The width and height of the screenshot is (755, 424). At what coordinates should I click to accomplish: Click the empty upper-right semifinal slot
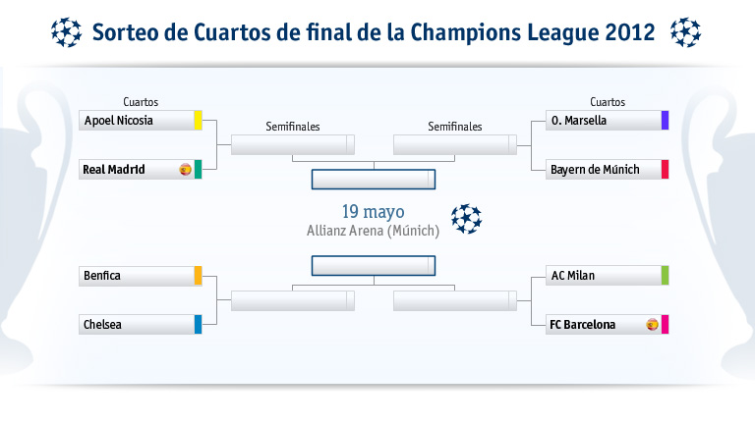click(x=454, y=145)
